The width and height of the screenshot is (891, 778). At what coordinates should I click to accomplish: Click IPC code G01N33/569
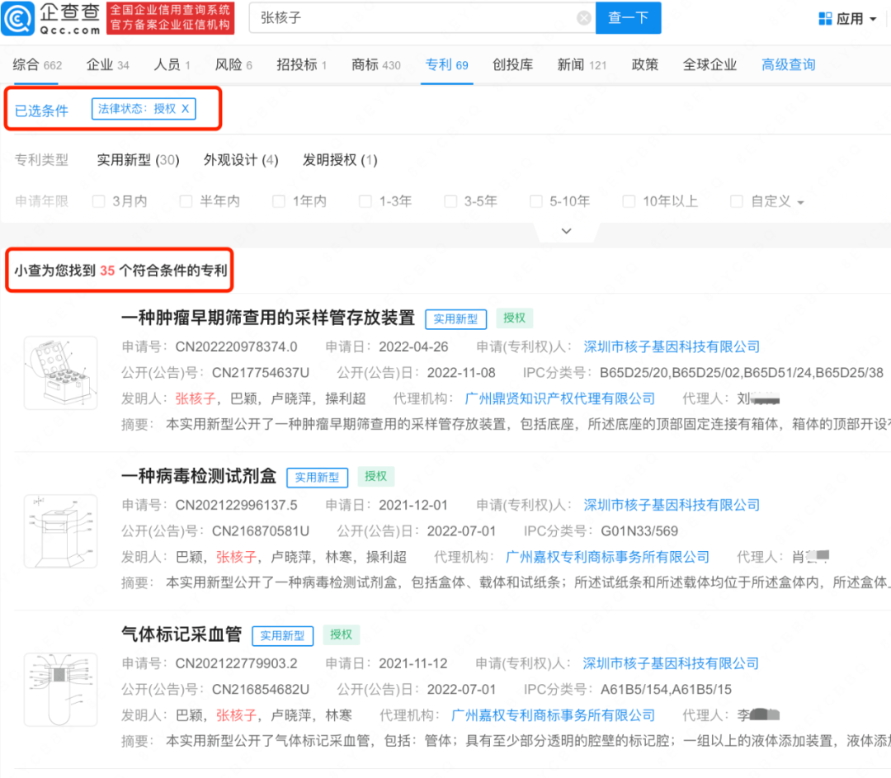(x=640, y=530)
